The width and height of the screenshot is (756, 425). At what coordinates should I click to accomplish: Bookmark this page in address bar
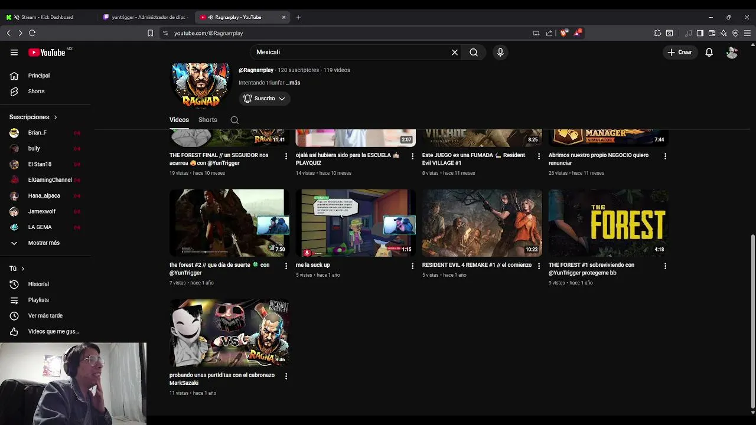[151, 33]
